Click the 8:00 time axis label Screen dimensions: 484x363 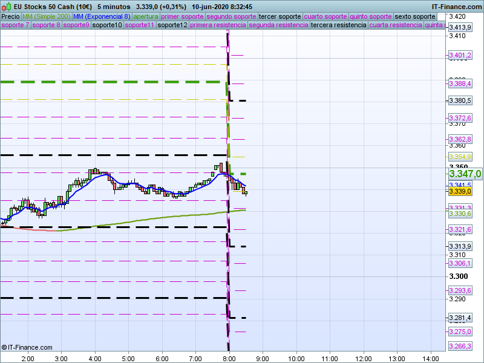[x=229, y=359]
